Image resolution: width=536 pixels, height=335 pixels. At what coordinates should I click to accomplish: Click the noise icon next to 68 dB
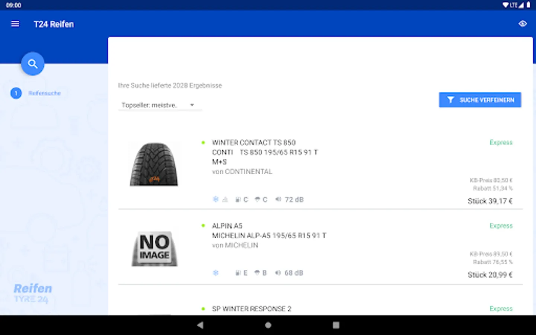278,273
